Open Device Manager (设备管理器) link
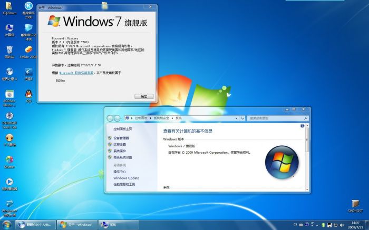 point(121,138)
